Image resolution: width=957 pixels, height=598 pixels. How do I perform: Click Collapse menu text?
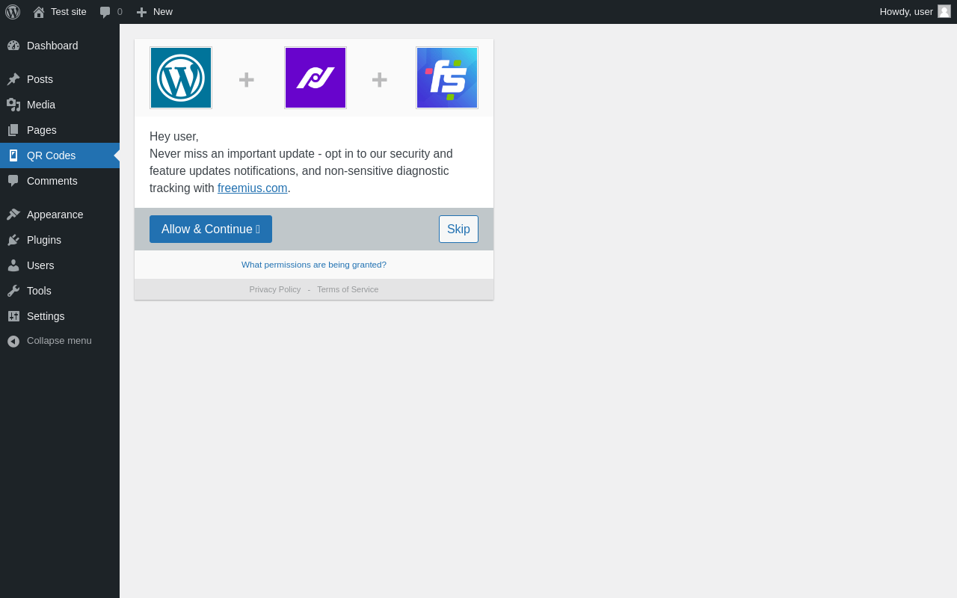tap(59, 341)
